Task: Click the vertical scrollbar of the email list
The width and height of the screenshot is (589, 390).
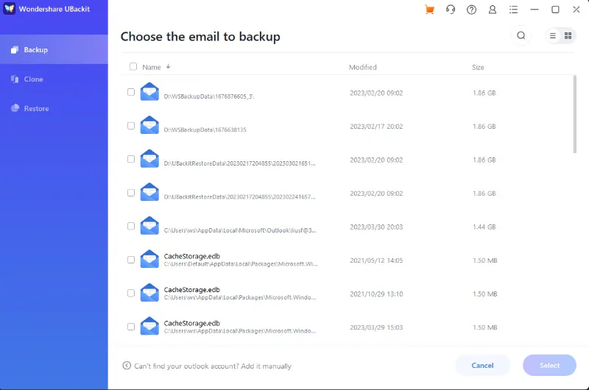Action: [x=574, y=114]
